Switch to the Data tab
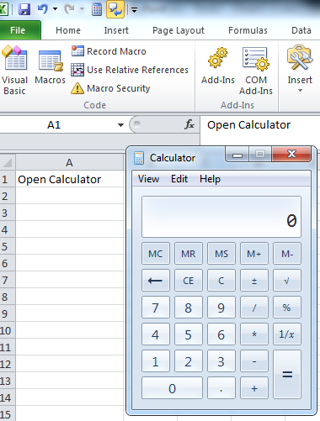Screen dimensions: 320x421 tap(301, 30)
